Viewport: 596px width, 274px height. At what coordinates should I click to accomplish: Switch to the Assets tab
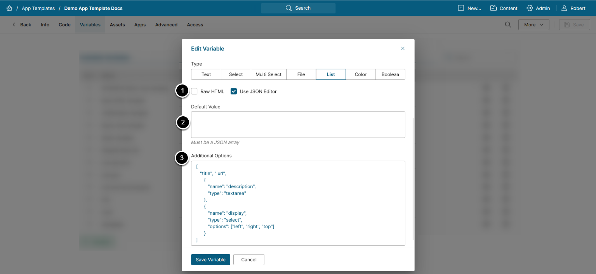click(117, 25)
